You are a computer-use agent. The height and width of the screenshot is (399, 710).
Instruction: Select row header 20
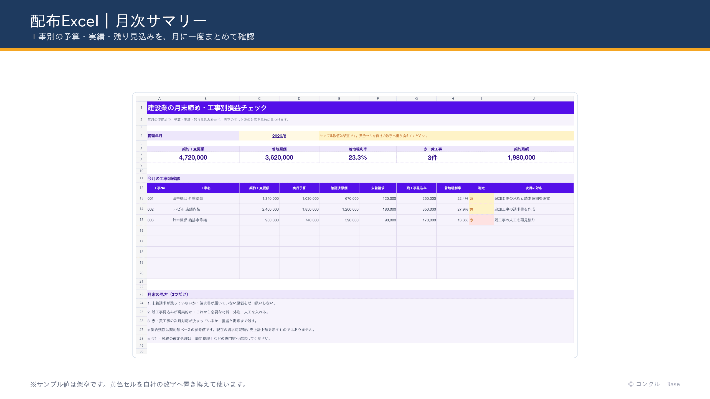[x=141, y=273]
